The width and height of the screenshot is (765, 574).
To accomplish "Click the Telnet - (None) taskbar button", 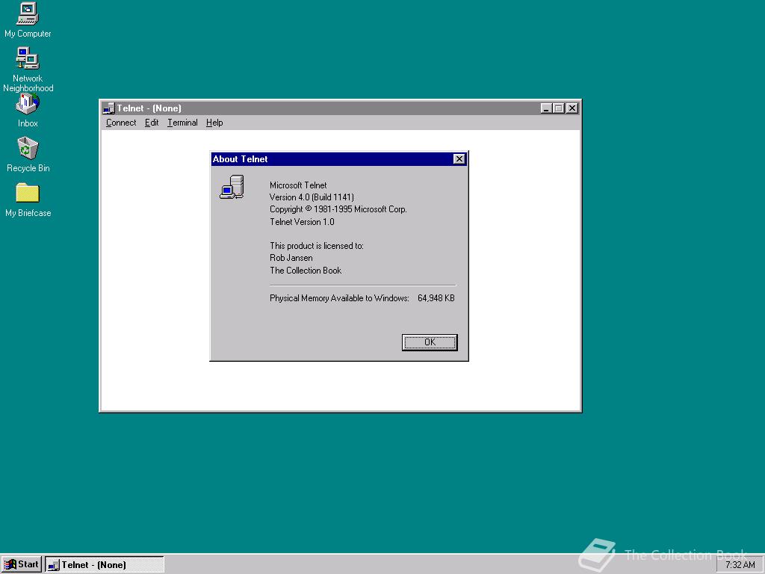I will point(105,565).
